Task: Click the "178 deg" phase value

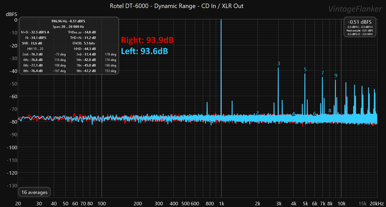Action: 111,54
